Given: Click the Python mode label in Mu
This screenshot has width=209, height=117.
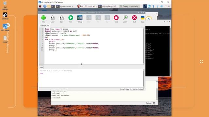Looking at the screenshot, I should tap(149, 103).
